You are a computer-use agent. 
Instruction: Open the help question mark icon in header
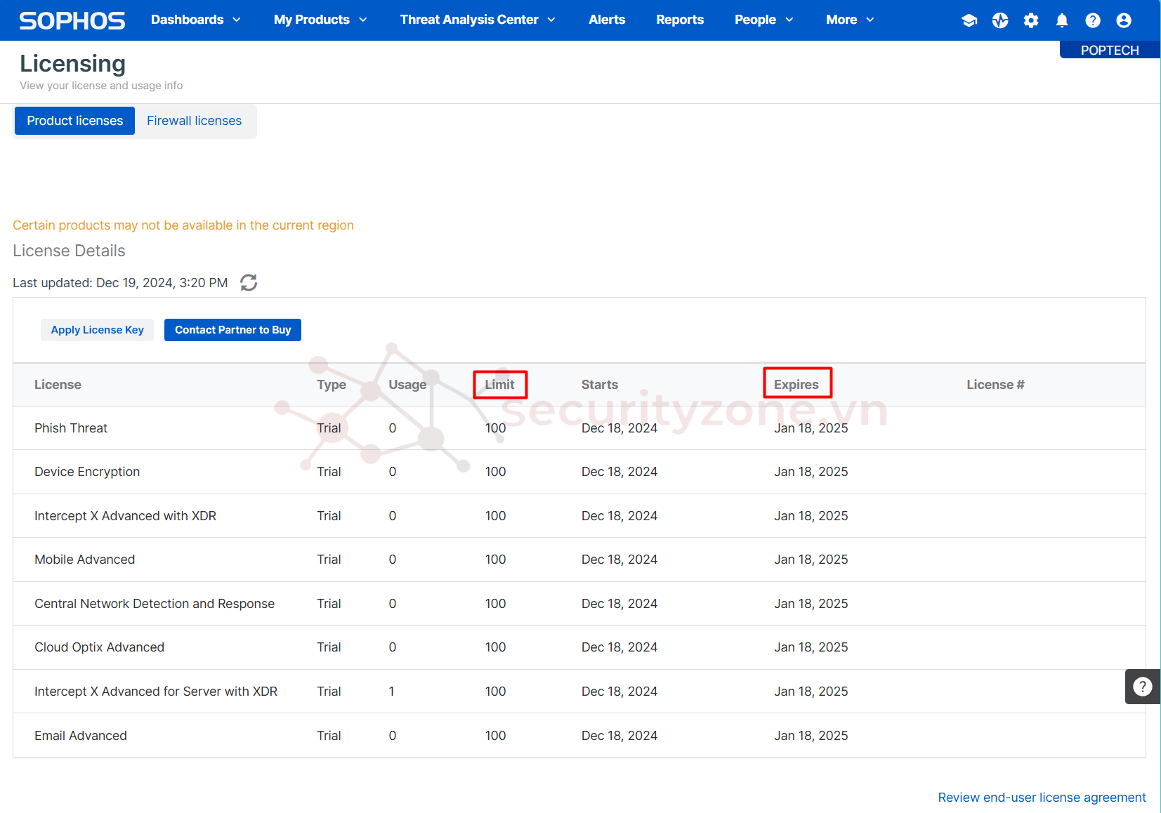(x=1093, y=20)
